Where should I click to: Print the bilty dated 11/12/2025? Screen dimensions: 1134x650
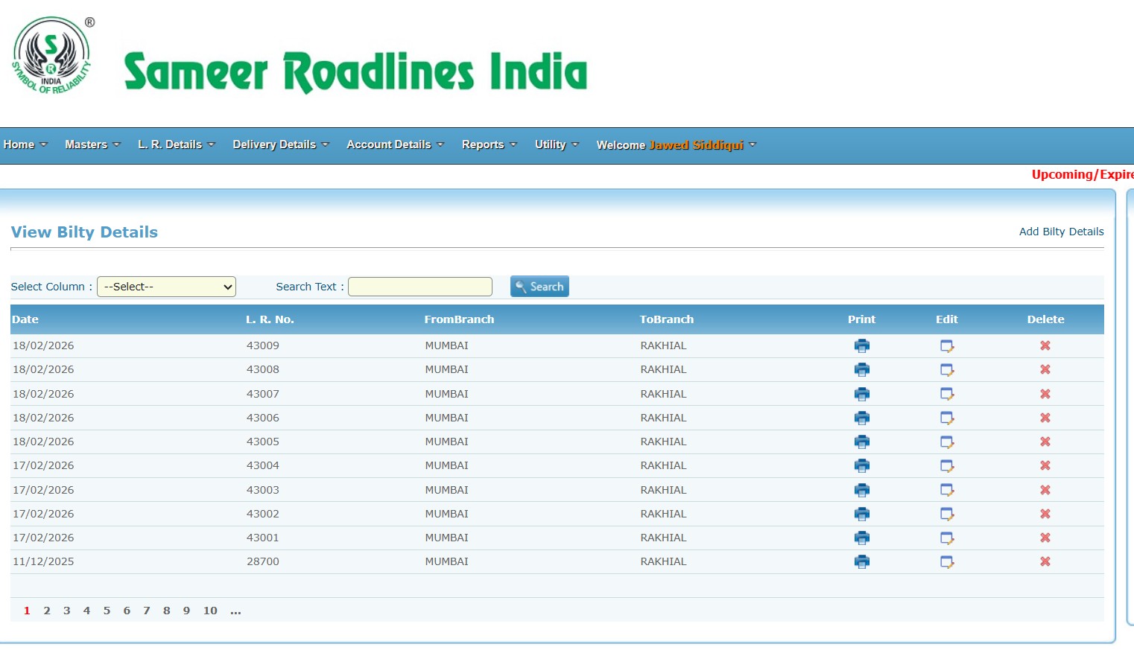coord(861,561)
